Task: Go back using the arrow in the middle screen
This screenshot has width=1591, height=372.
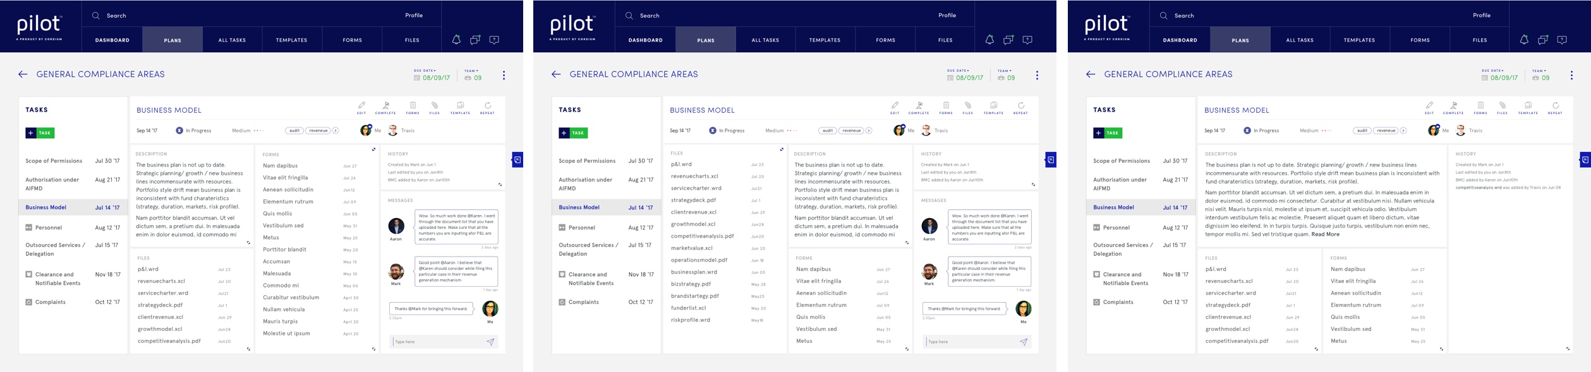Action: 556,74
